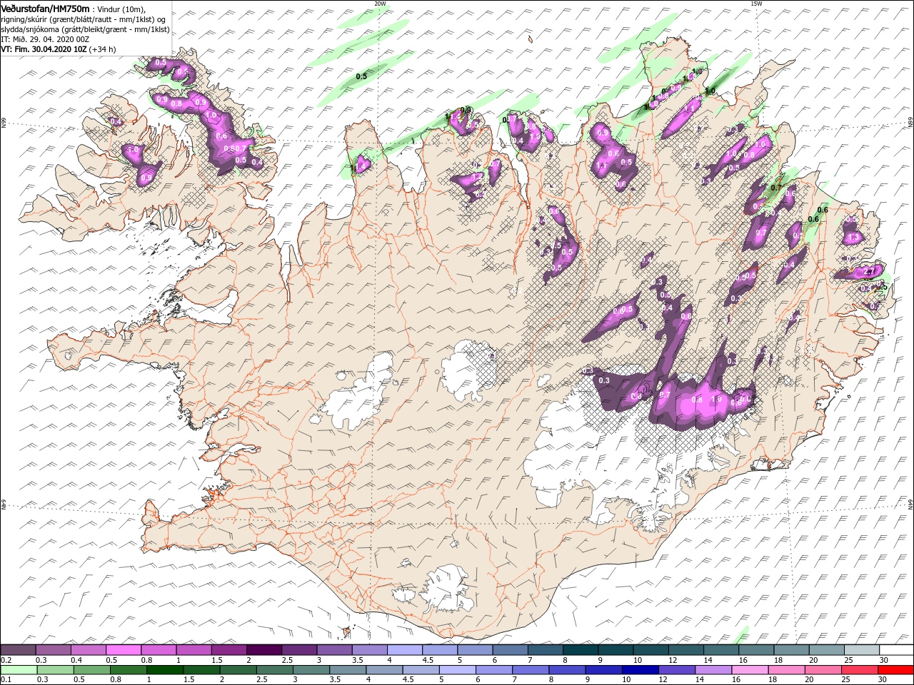This screenshot has height=685, width=914.
Task: Click the initial time line 'IT: Mið. 29. 04. 2020 00Z'
Action: pyautogui.click(x=45, y=39)
